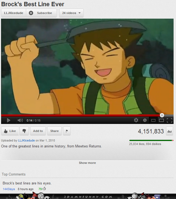This screenshot has height=199, width=176.
Task: Click the video progress scrubber handle
Action: click(162, 115)
